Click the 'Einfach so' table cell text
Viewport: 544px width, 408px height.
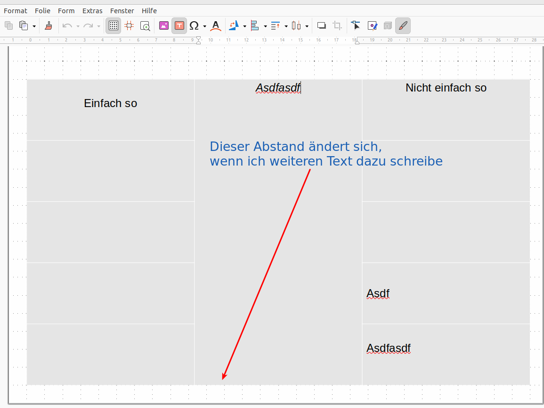pos(110,103)
